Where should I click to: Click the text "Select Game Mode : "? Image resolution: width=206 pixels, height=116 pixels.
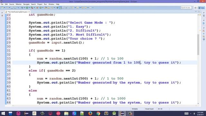pyautogui.click(x=89, y=23)
